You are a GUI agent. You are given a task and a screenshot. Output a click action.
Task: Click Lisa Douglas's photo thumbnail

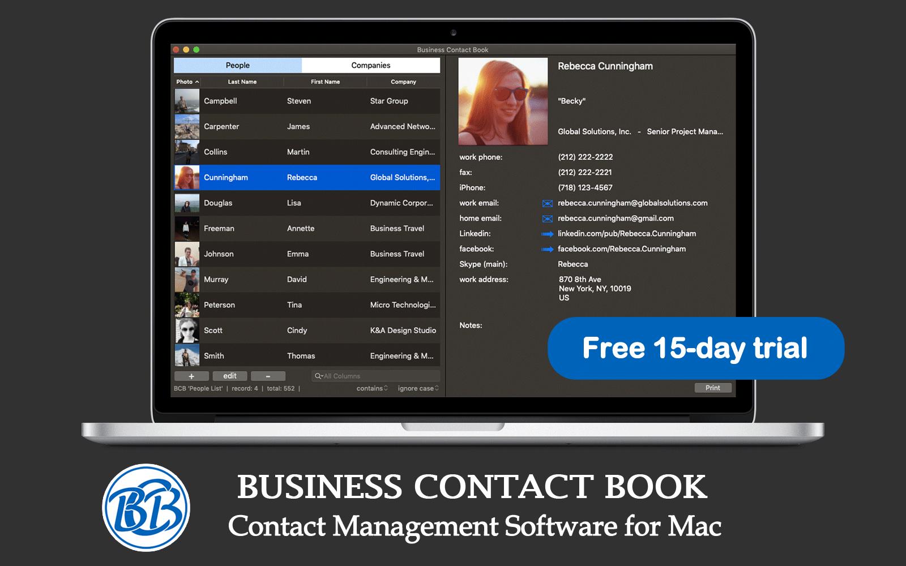click(x=187, y=203)
